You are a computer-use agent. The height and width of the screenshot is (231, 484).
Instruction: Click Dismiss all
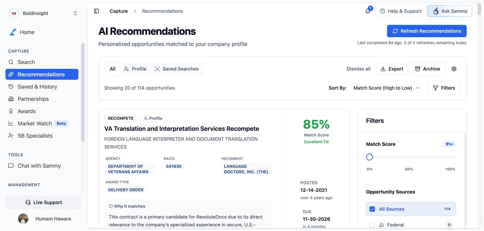[359, 69]
